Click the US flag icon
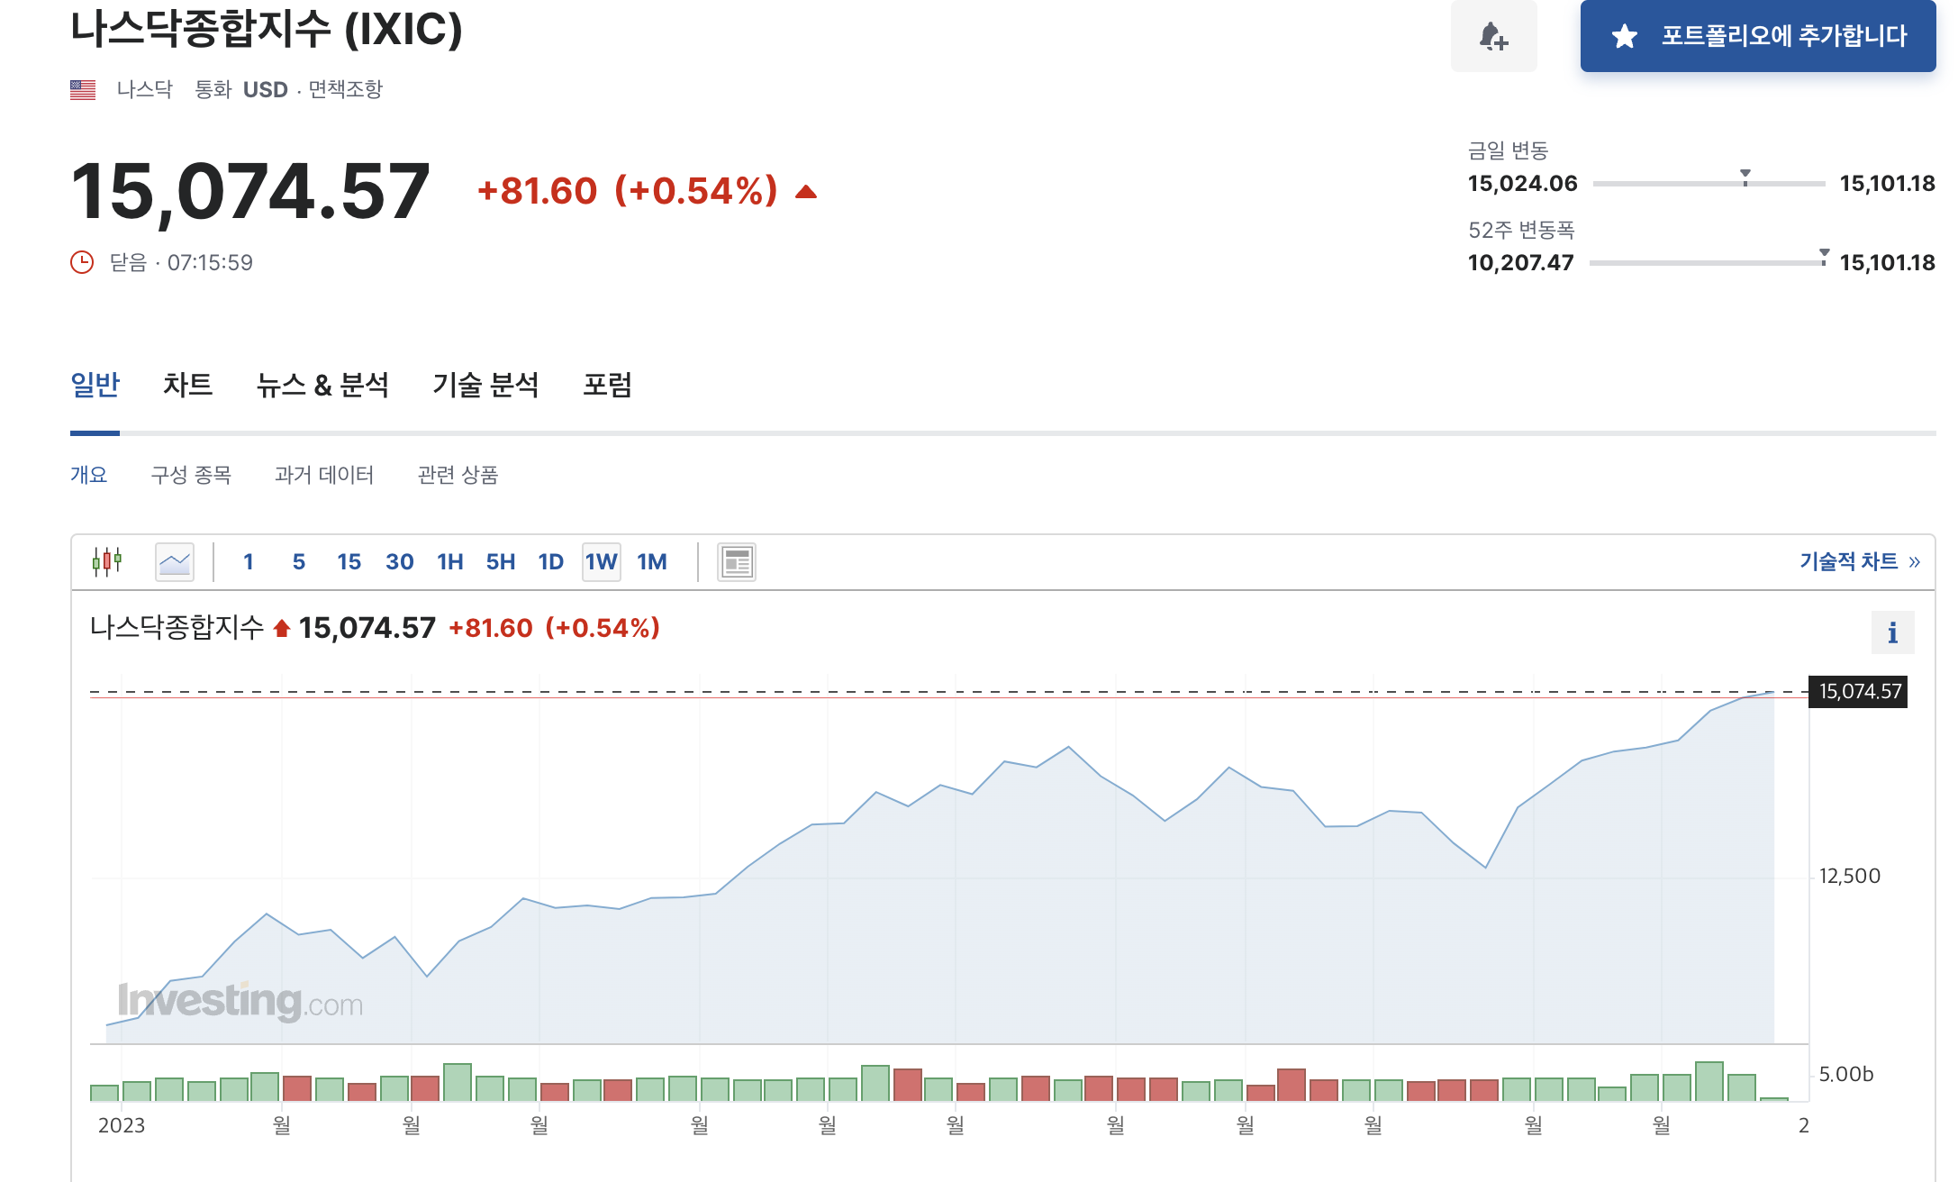 (83, 89)
